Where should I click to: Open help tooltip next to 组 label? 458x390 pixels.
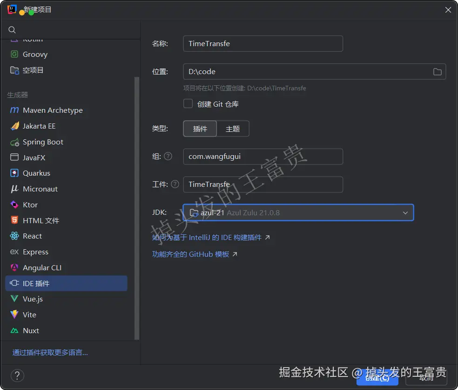pyautogui.click(x=168, y=157)
